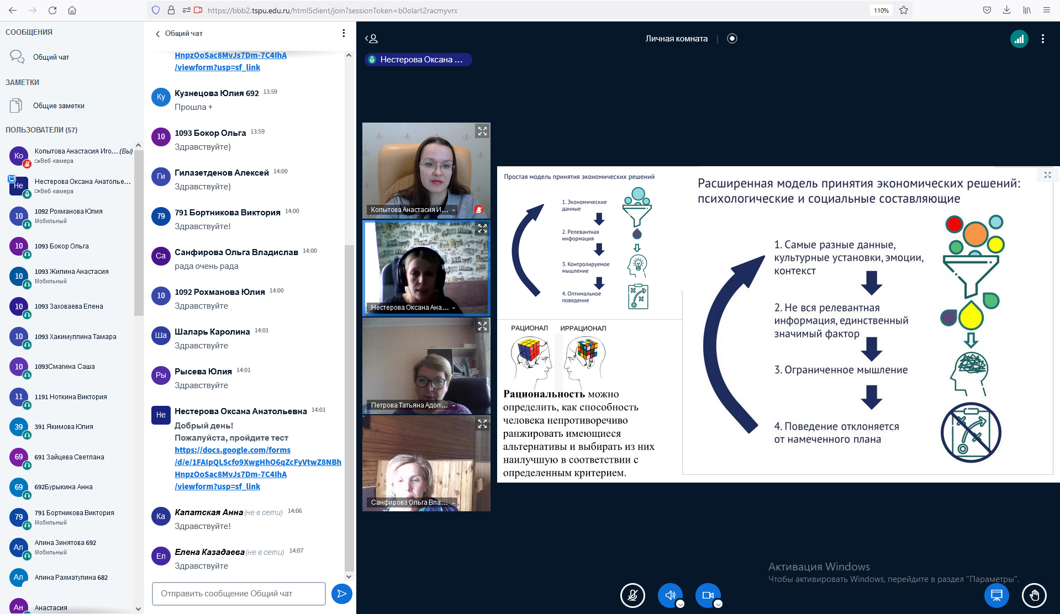Open Петрова Татьяна webcam name dropdown

click(453, 405)
